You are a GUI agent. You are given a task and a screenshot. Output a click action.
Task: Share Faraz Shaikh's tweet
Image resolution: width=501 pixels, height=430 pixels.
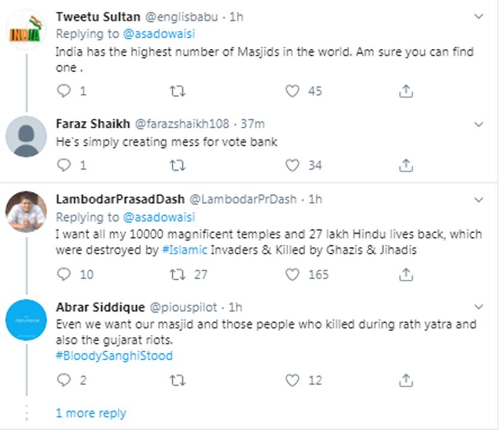pos(406,166)
